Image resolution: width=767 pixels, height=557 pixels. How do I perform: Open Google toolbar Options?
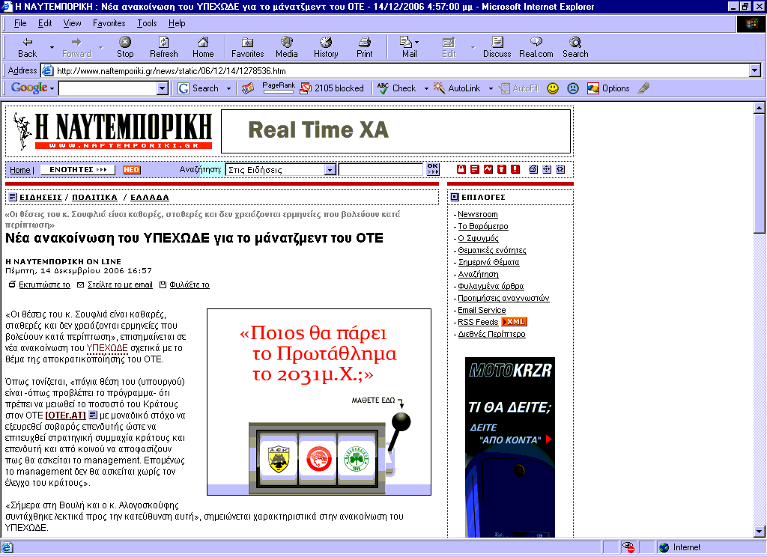tap(608, 88)
